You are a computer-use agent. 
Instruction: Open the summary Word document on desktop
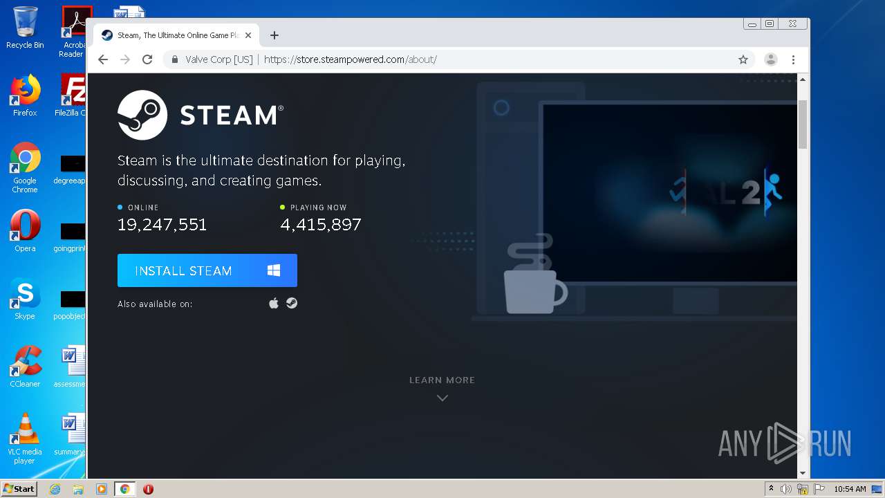click(71, 434)
